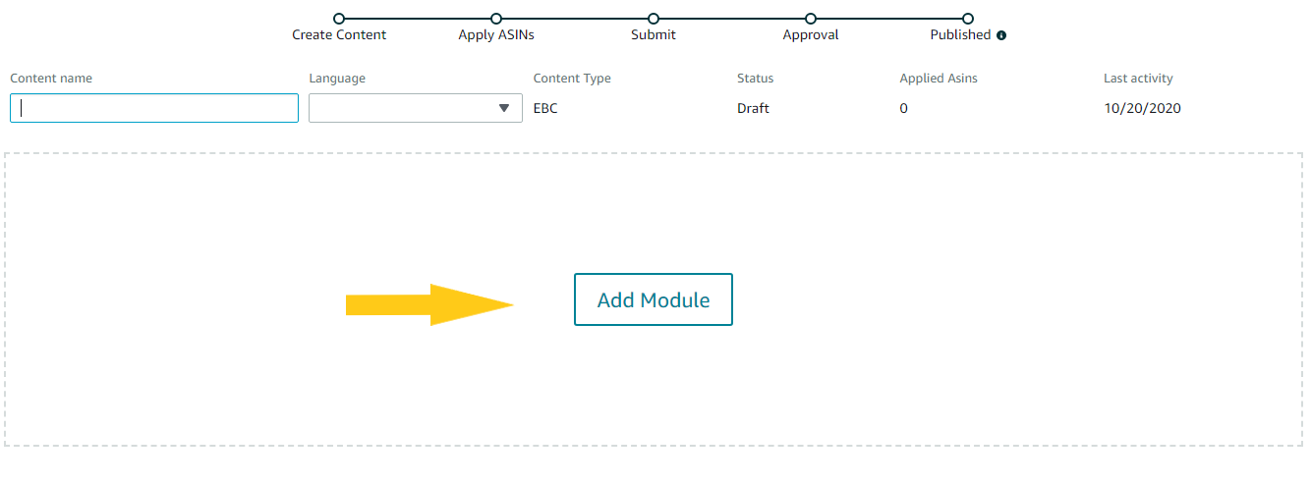Viewport: 1311px width, 485px height.
Task: Click the info icon next to Published
Action: 1001,35
